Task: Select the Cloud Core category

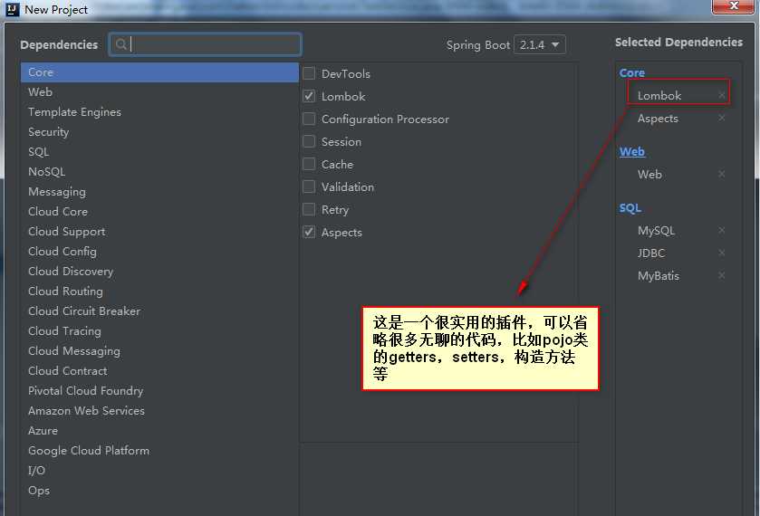Action: tap(159, 211)
